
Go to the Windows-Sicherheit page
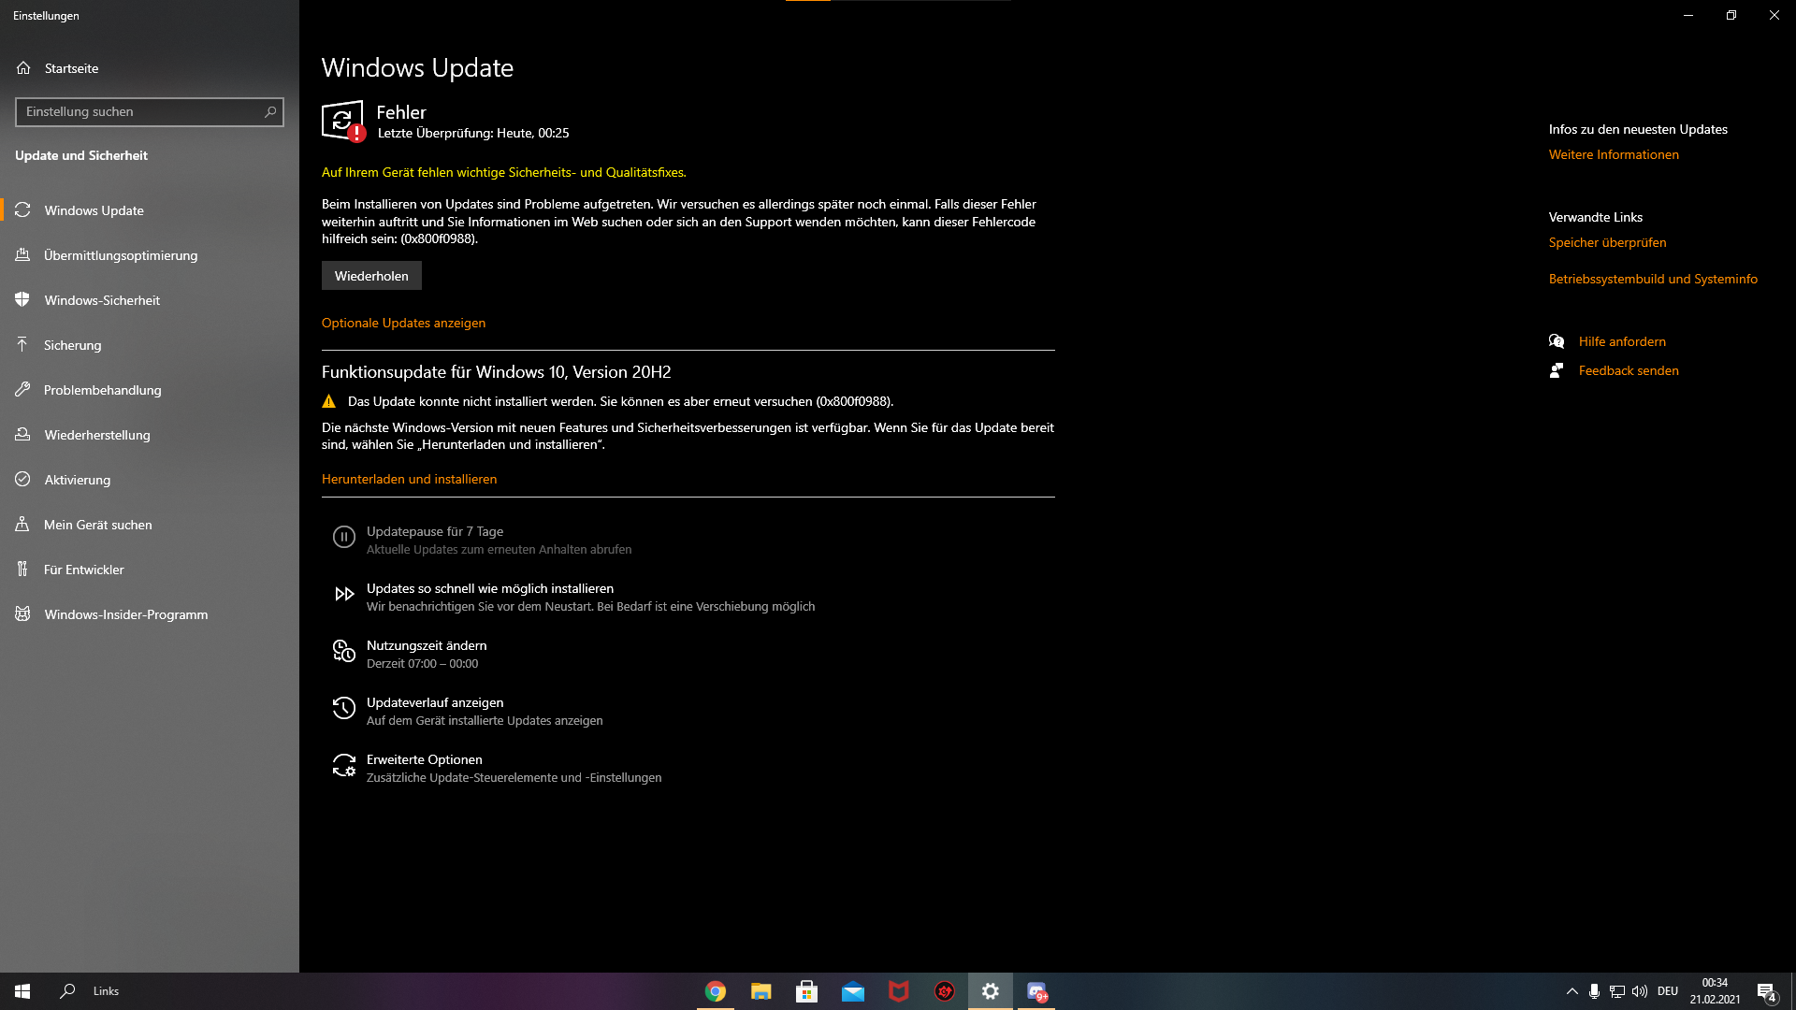point(150,300)
